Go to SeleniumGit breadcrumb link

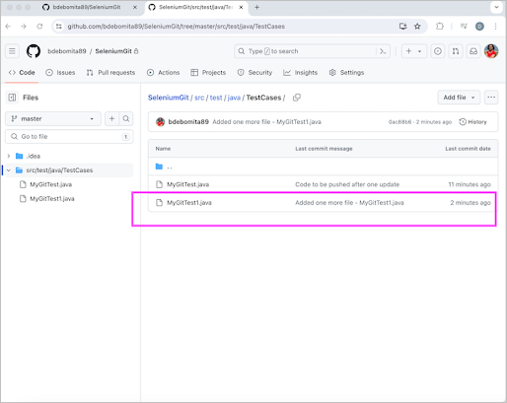(168, 98)
